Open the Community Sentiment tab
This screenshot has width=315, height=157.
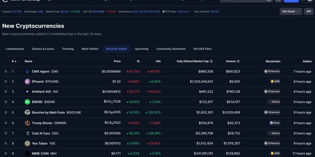coord(171,49)
